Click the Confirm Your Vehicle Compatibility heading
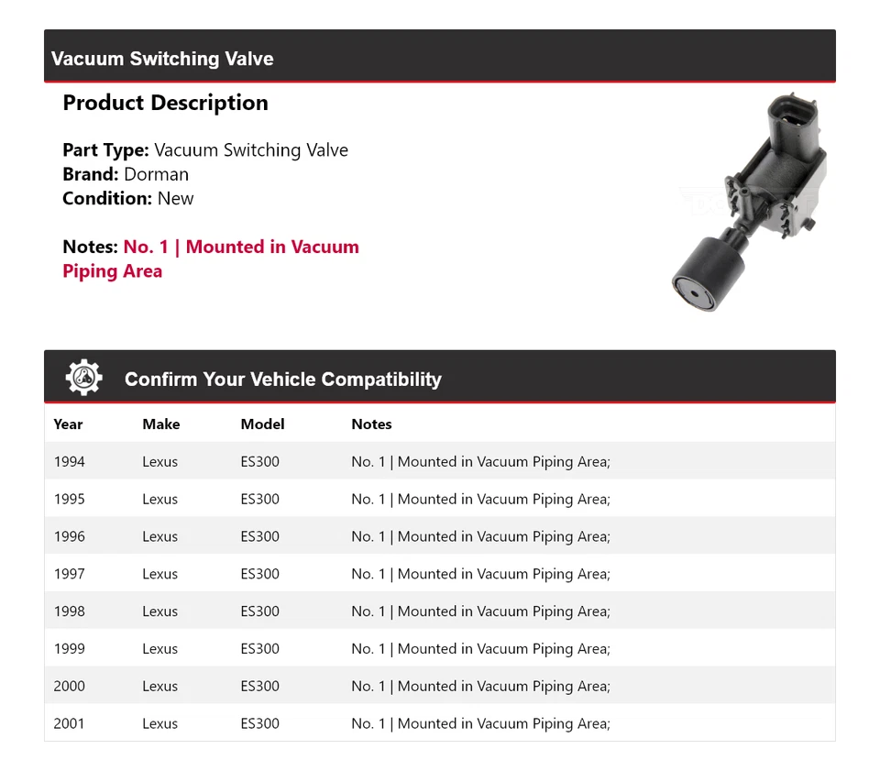 click(282, 380)
